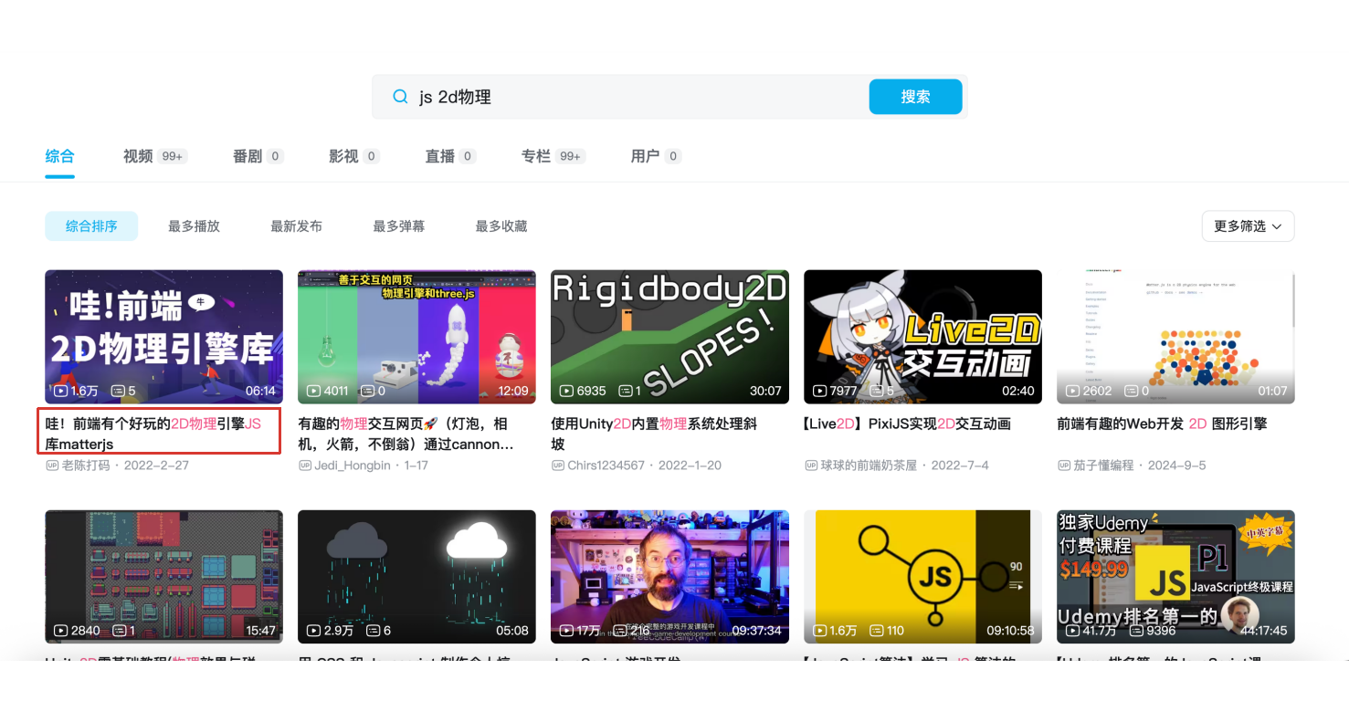Click the UP icon beside Jedi_Hongbin
Viewport: 1349px width, 722px height.
(305, 466)
